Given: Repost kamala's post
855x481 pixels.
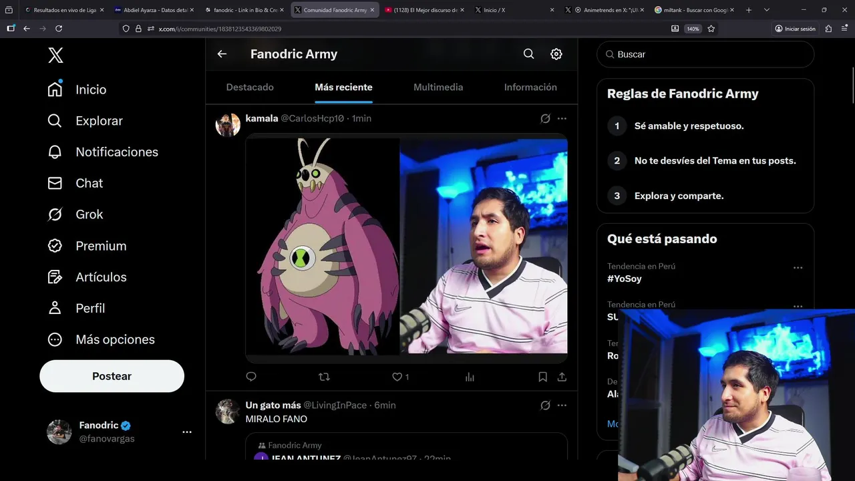Looking at the screenshot, I should [325, 377].
